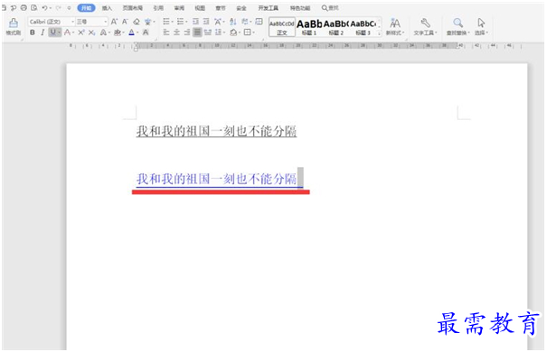The height and width of the screenshot is (352, 547).
Task: Click the Clear Formatting eraser icon
Action: [x=137, y=22]
